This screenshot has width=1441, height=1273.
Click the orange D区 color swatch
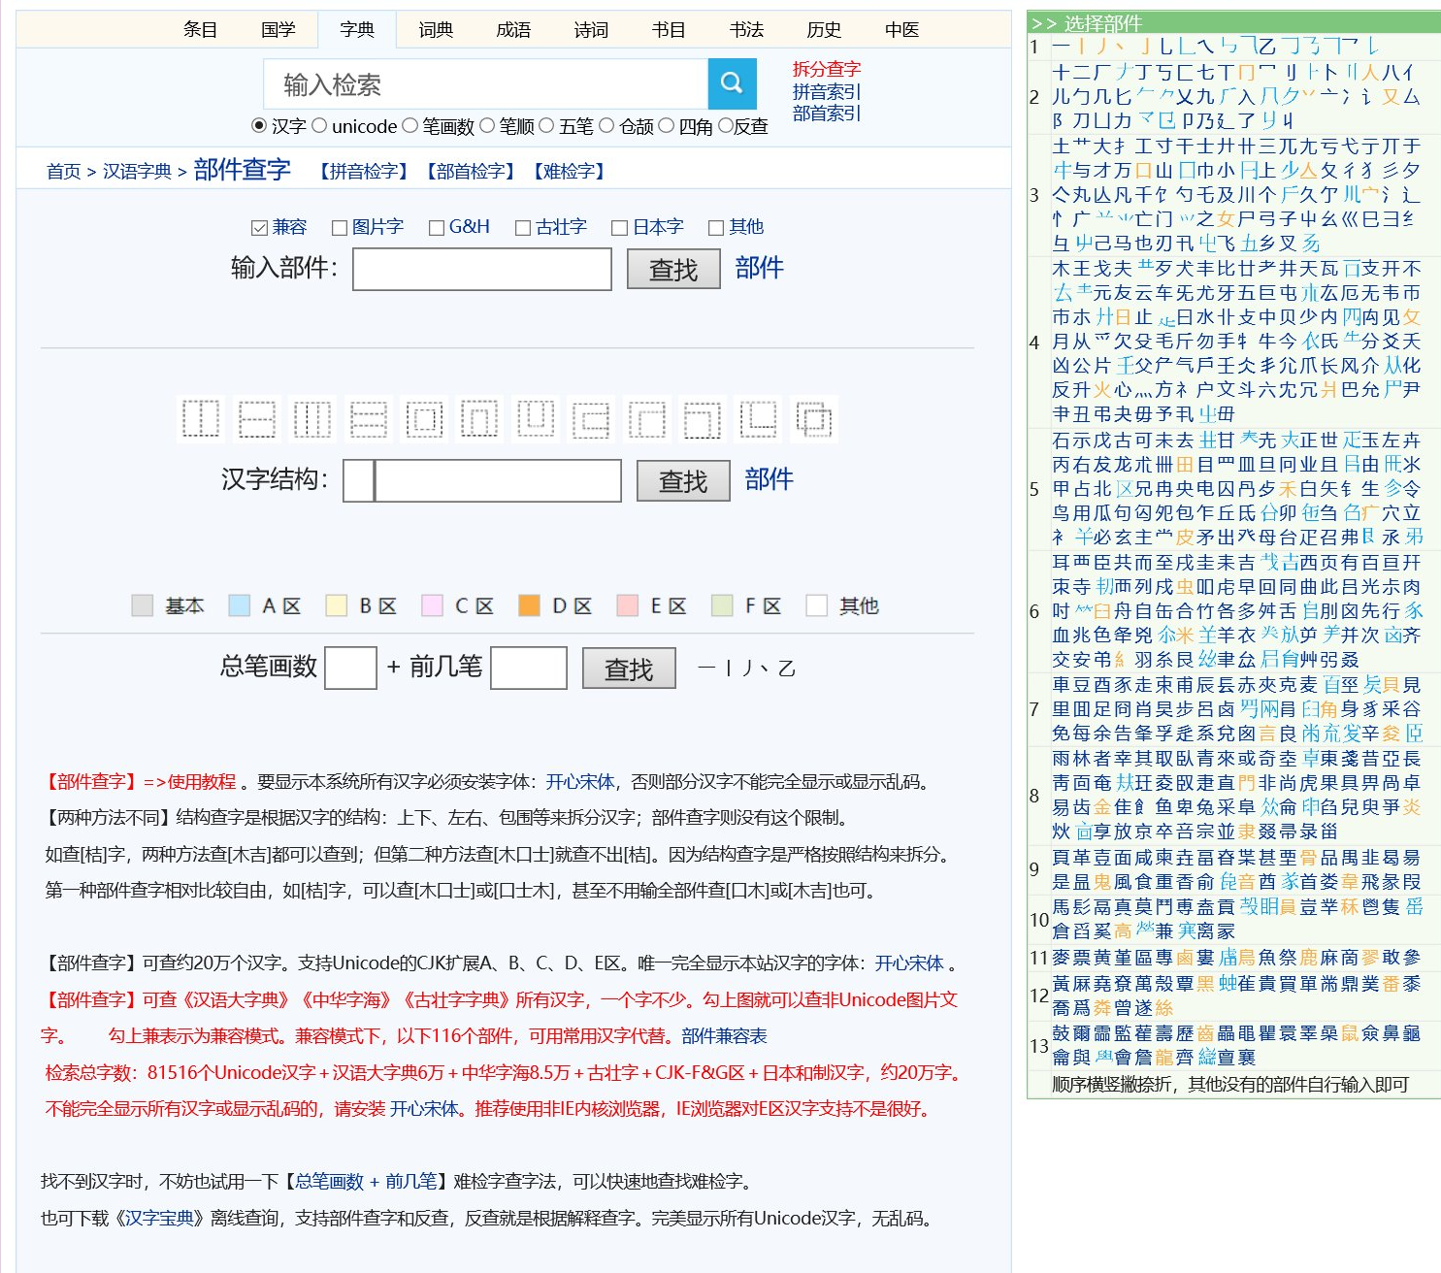(x=529, y=605)
